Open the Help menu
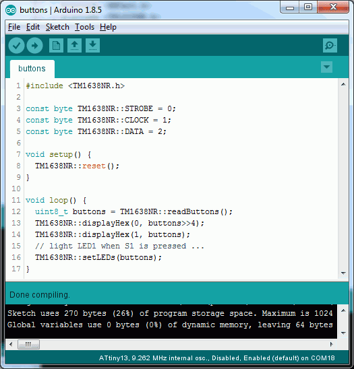Screen dimensions: 354x369 point(108,27)
